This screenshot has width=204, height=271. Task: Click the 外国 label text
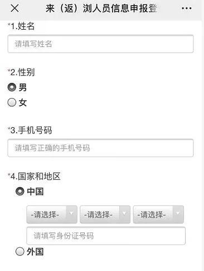(x=35, y=251)
